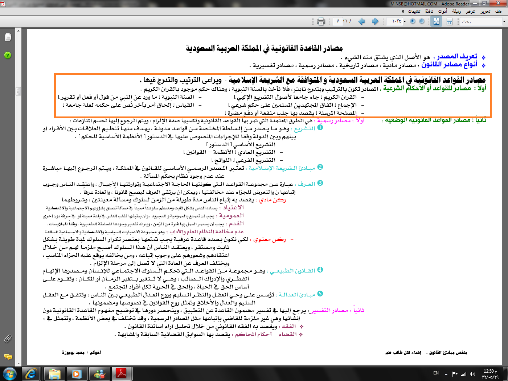Open the Pages thumbnails panel icon
The image size is (508, 381).
(8, 37)
